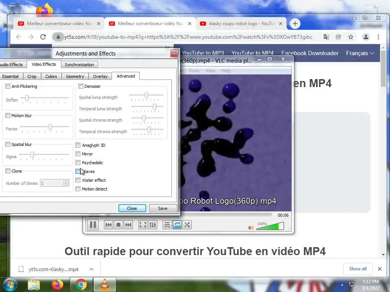Viewport: 390px width, 292px height.
Task: Open a new Chrome tab
Action: (295, 24)
